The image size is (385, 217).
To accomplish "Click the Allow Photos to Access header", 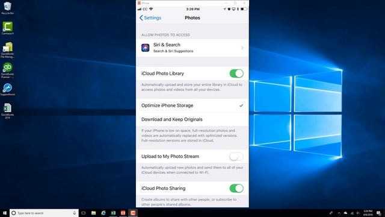I will 165,35.
